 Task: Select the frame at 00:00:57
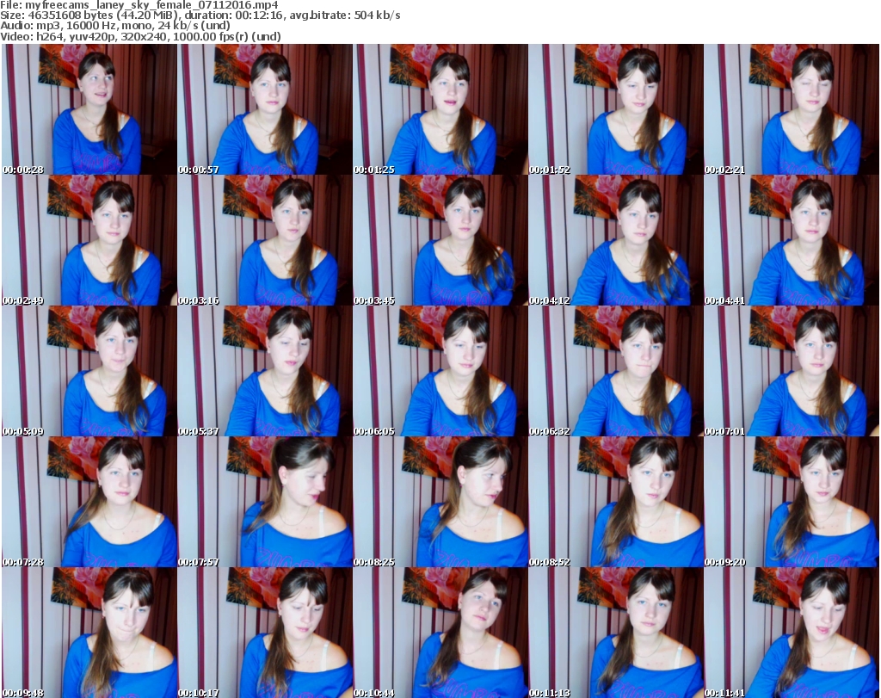pos(265,109)
